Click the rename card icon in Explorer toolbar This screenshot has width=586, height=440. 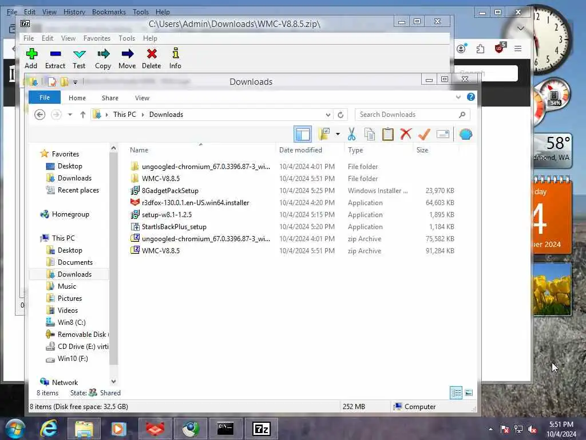[443, 134]
